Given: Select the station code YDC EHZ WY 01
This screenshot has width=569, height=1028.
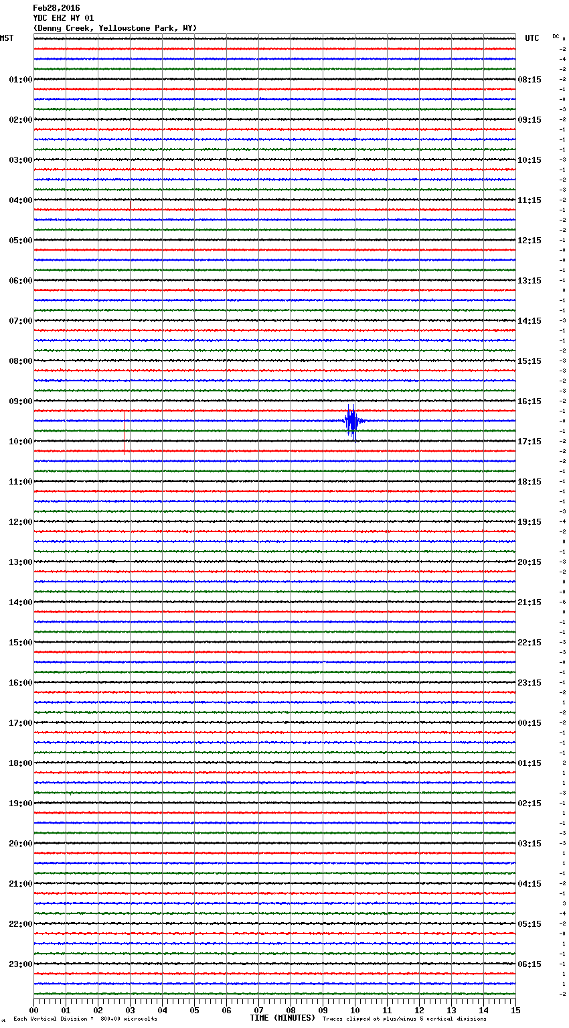Looking at the screenshot, I should [64, 18].
